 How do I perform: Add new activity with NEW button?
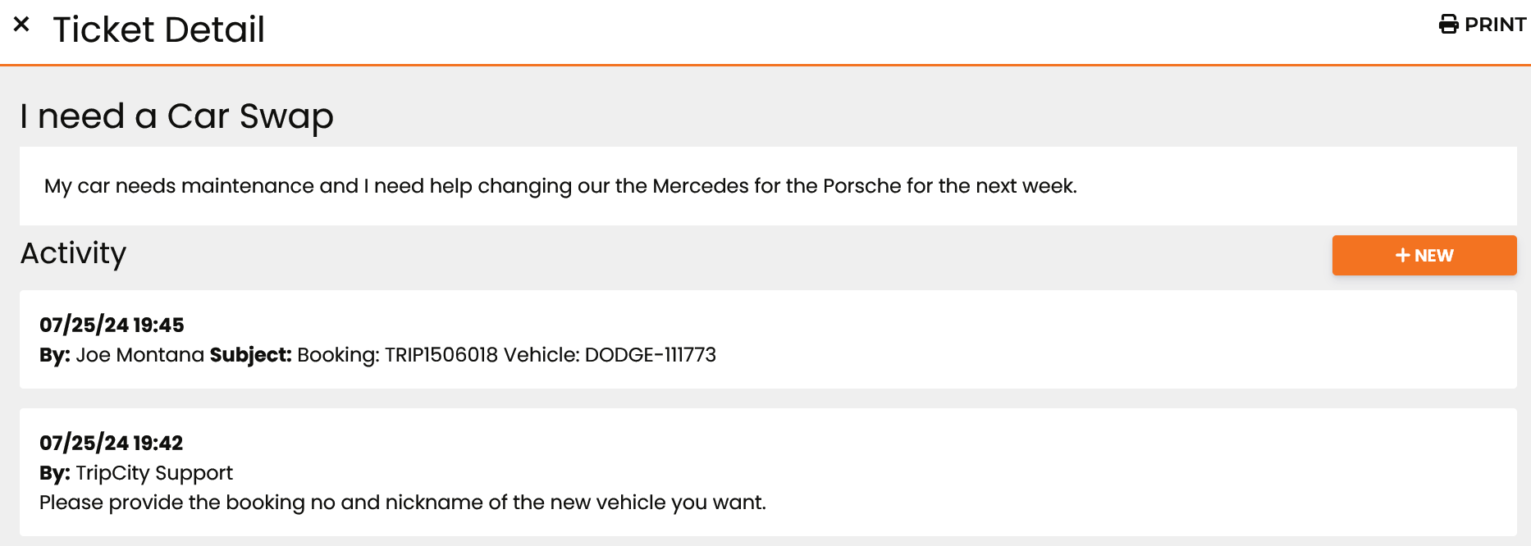[x=1424, y=255]
